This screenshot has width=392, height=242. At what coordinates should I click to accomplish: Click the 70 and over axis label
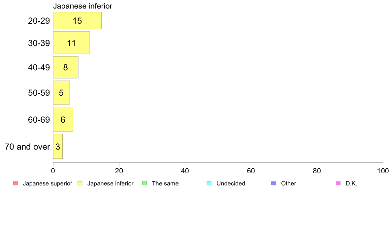tap(27, 147)
